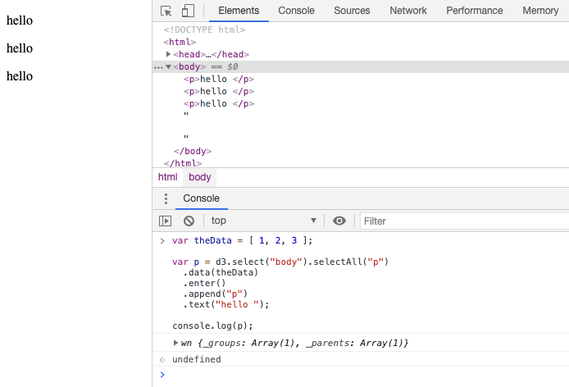
Task: Expand the wn object in console
Action: (175, 343)
